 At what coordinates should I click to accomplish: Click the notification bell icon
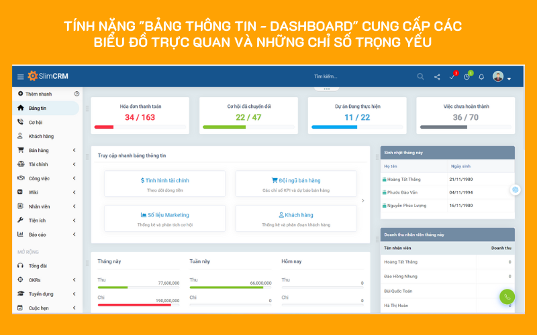point(481,76)
